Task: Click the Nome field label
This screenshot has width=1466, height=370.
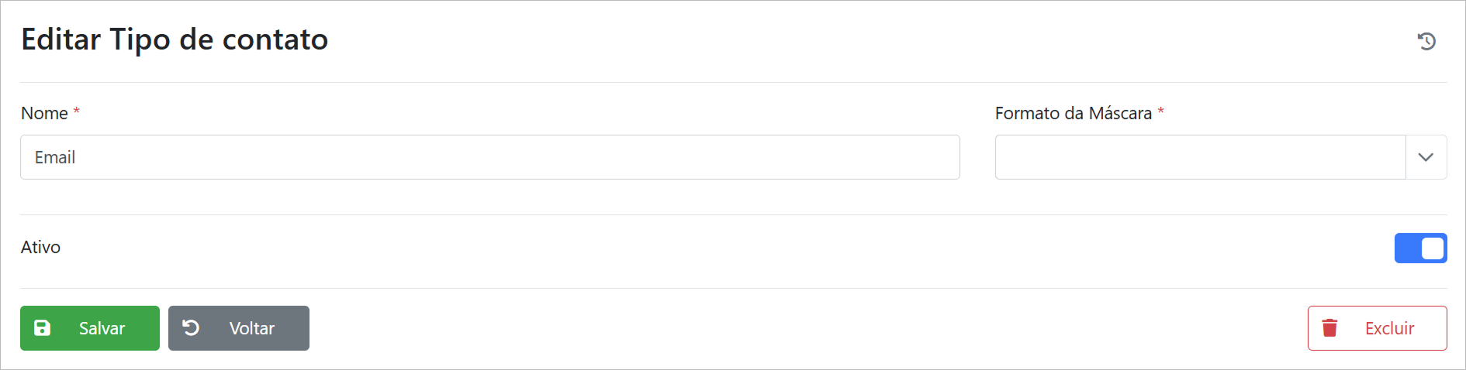Action: point(44,113)
